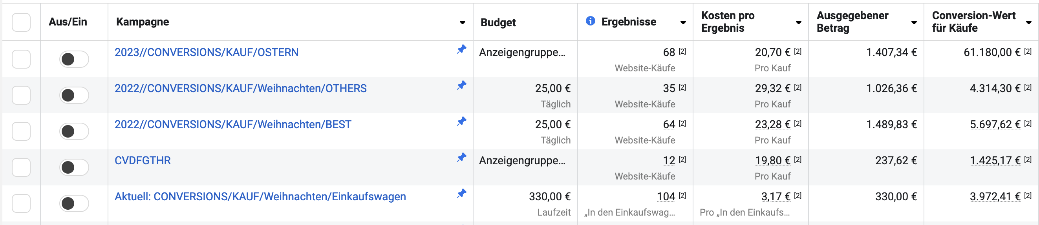Viewport: 1039px width, 225px height.
Task: Open the 2023//CONVERSIONS/KAUF/OSTERN campaign link
Action: tap(206, 52)
